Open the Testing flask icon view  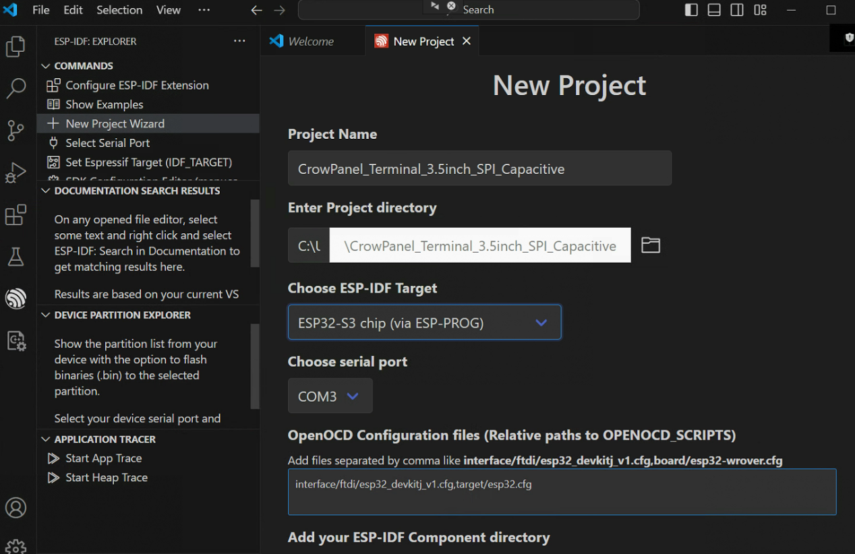[16, 257]
